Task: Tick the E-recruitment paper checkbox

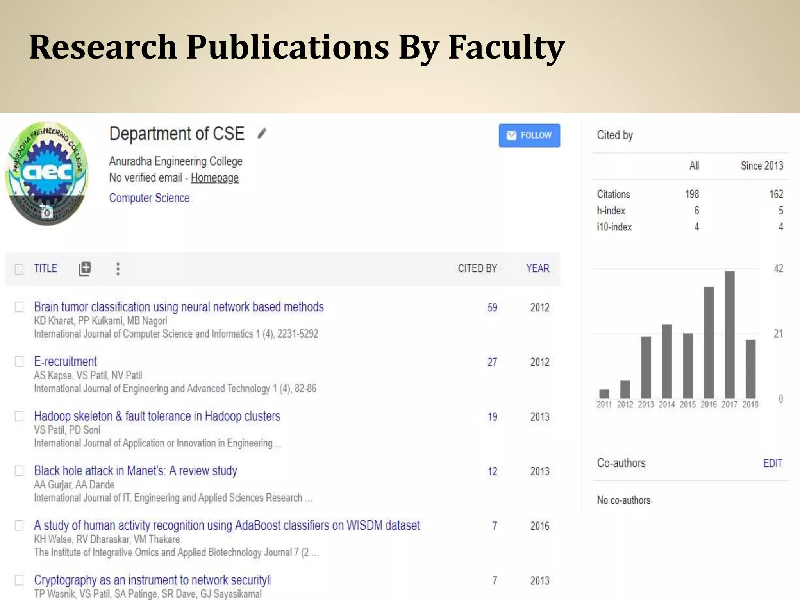Action: pos(19,362)
